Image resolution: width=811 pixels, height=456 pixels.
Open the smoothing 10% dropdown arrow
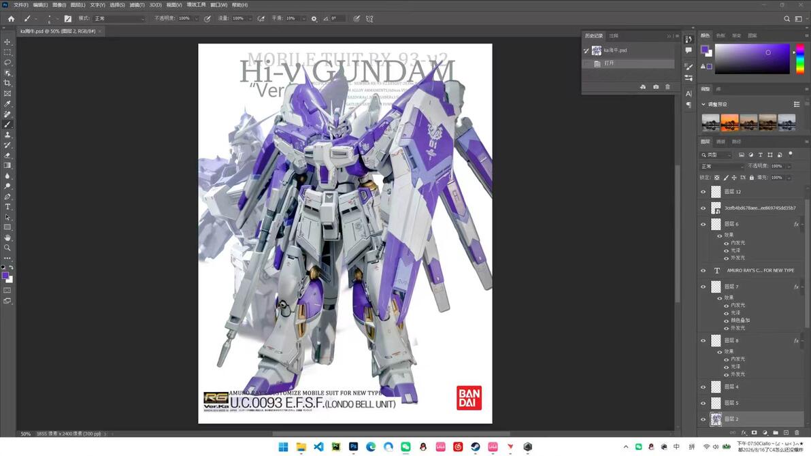click(303, 18)
